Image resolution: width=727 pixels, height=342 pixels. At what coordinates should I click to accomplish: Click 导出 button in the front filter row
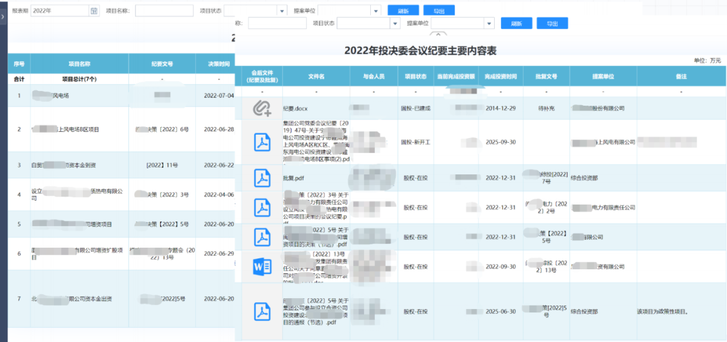[x=552, y=23]
